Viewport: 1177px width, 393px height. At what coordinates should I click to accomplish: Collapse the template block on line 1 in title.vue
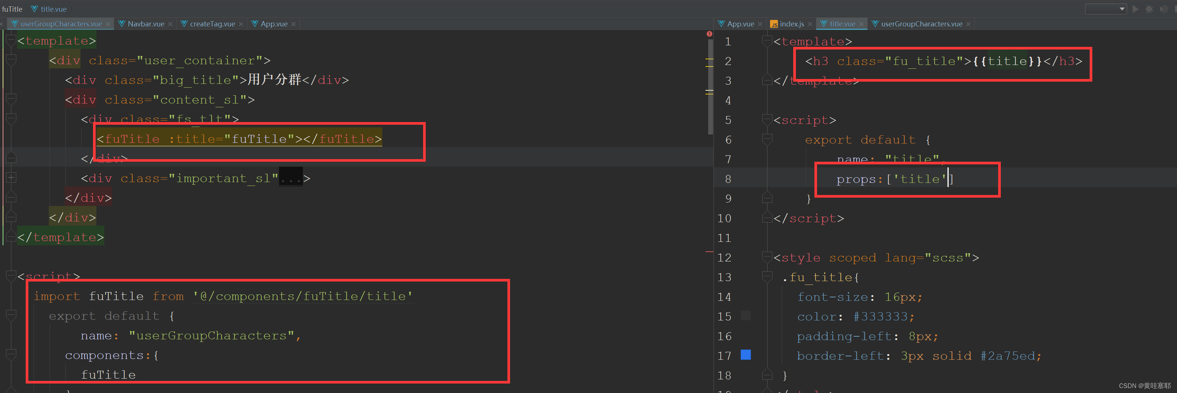coord(767,41)
